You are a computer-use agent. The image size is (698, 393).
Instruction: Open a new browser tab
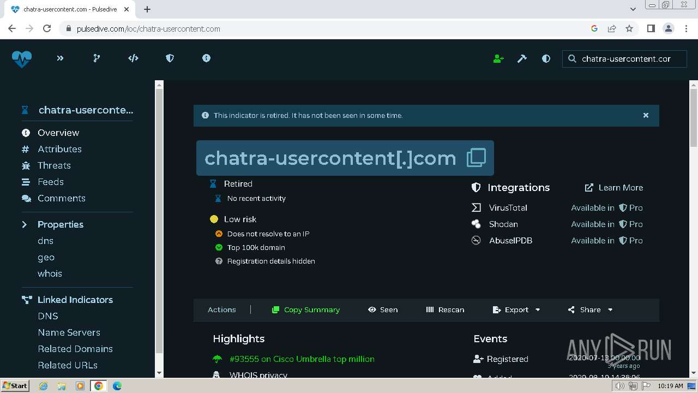pyautogui.click(x=147, y=9)
